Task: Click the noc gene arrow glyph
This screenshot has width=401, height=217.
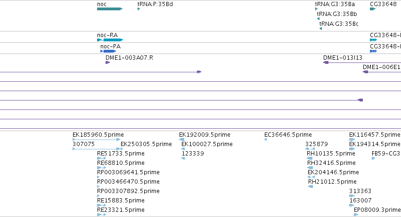Action: (x=110, y=9)
